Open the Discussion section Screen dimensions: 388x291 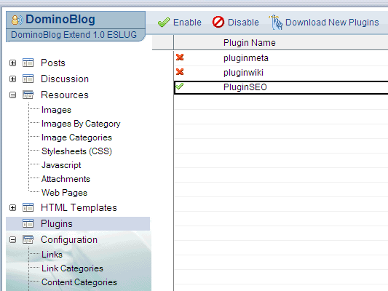tap(65, 79)
